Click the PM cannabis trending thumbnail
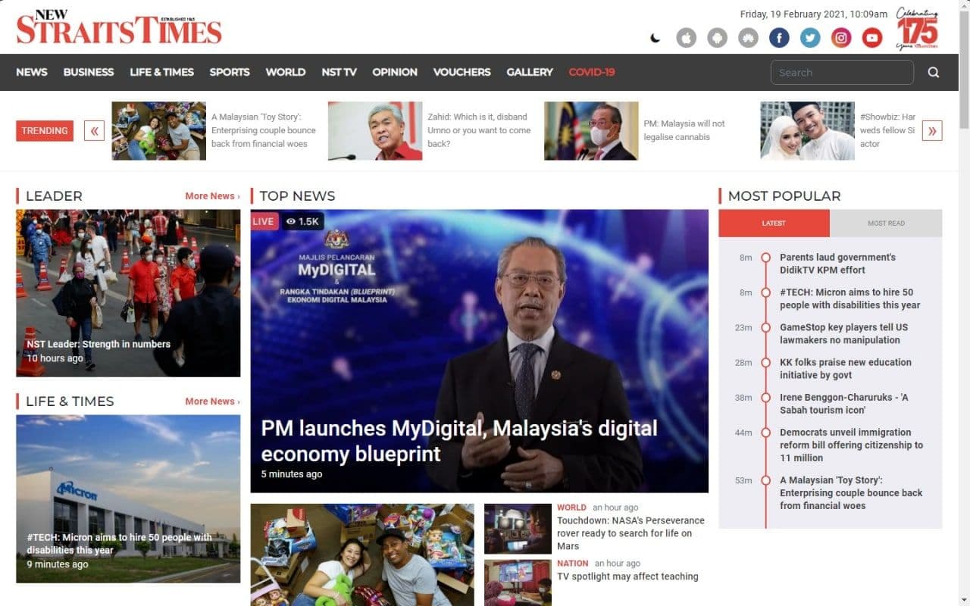Image resolution: width=970 pixels, height=606 pixels. click(x=591, y=131)
